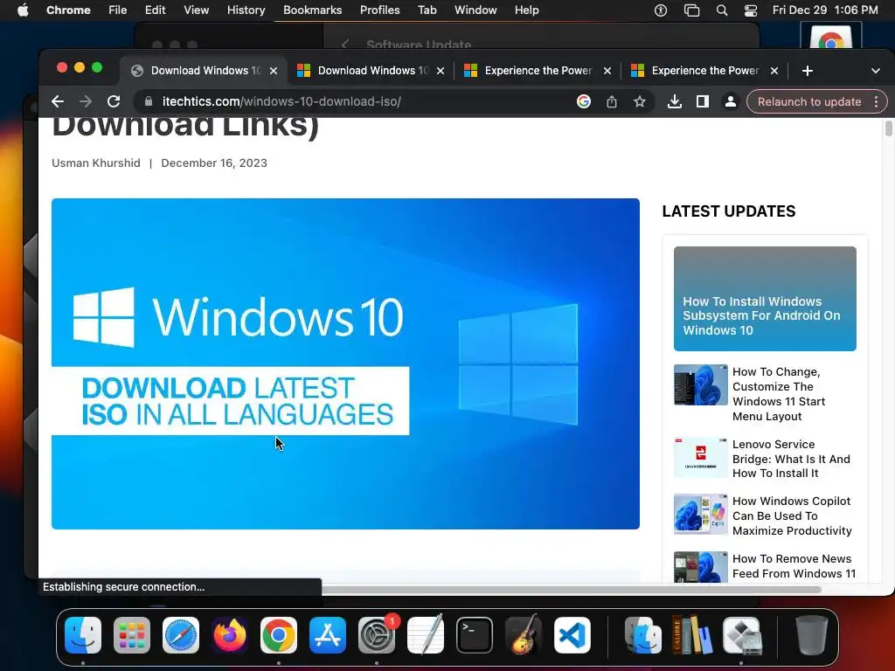Viewport: 895px width, 671px height.
Task: Go back with Chrome's back arrow
Action: click(58, 101)
